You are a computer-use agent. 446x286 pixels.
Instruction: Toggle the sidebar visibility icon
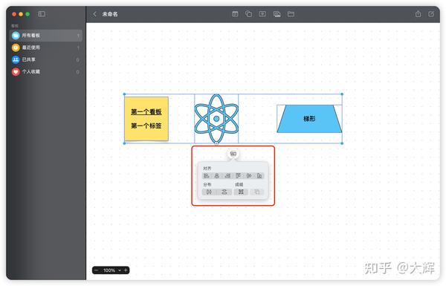(x=42, y=14)
